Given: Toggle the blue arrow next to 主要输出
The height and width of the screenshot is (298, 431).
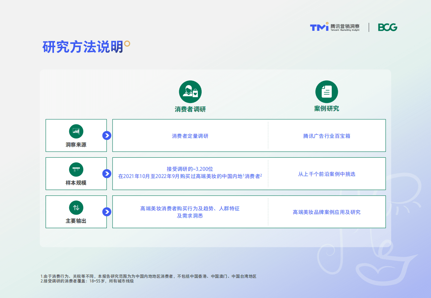Looking at the screenshot, I should pos(106,212).
